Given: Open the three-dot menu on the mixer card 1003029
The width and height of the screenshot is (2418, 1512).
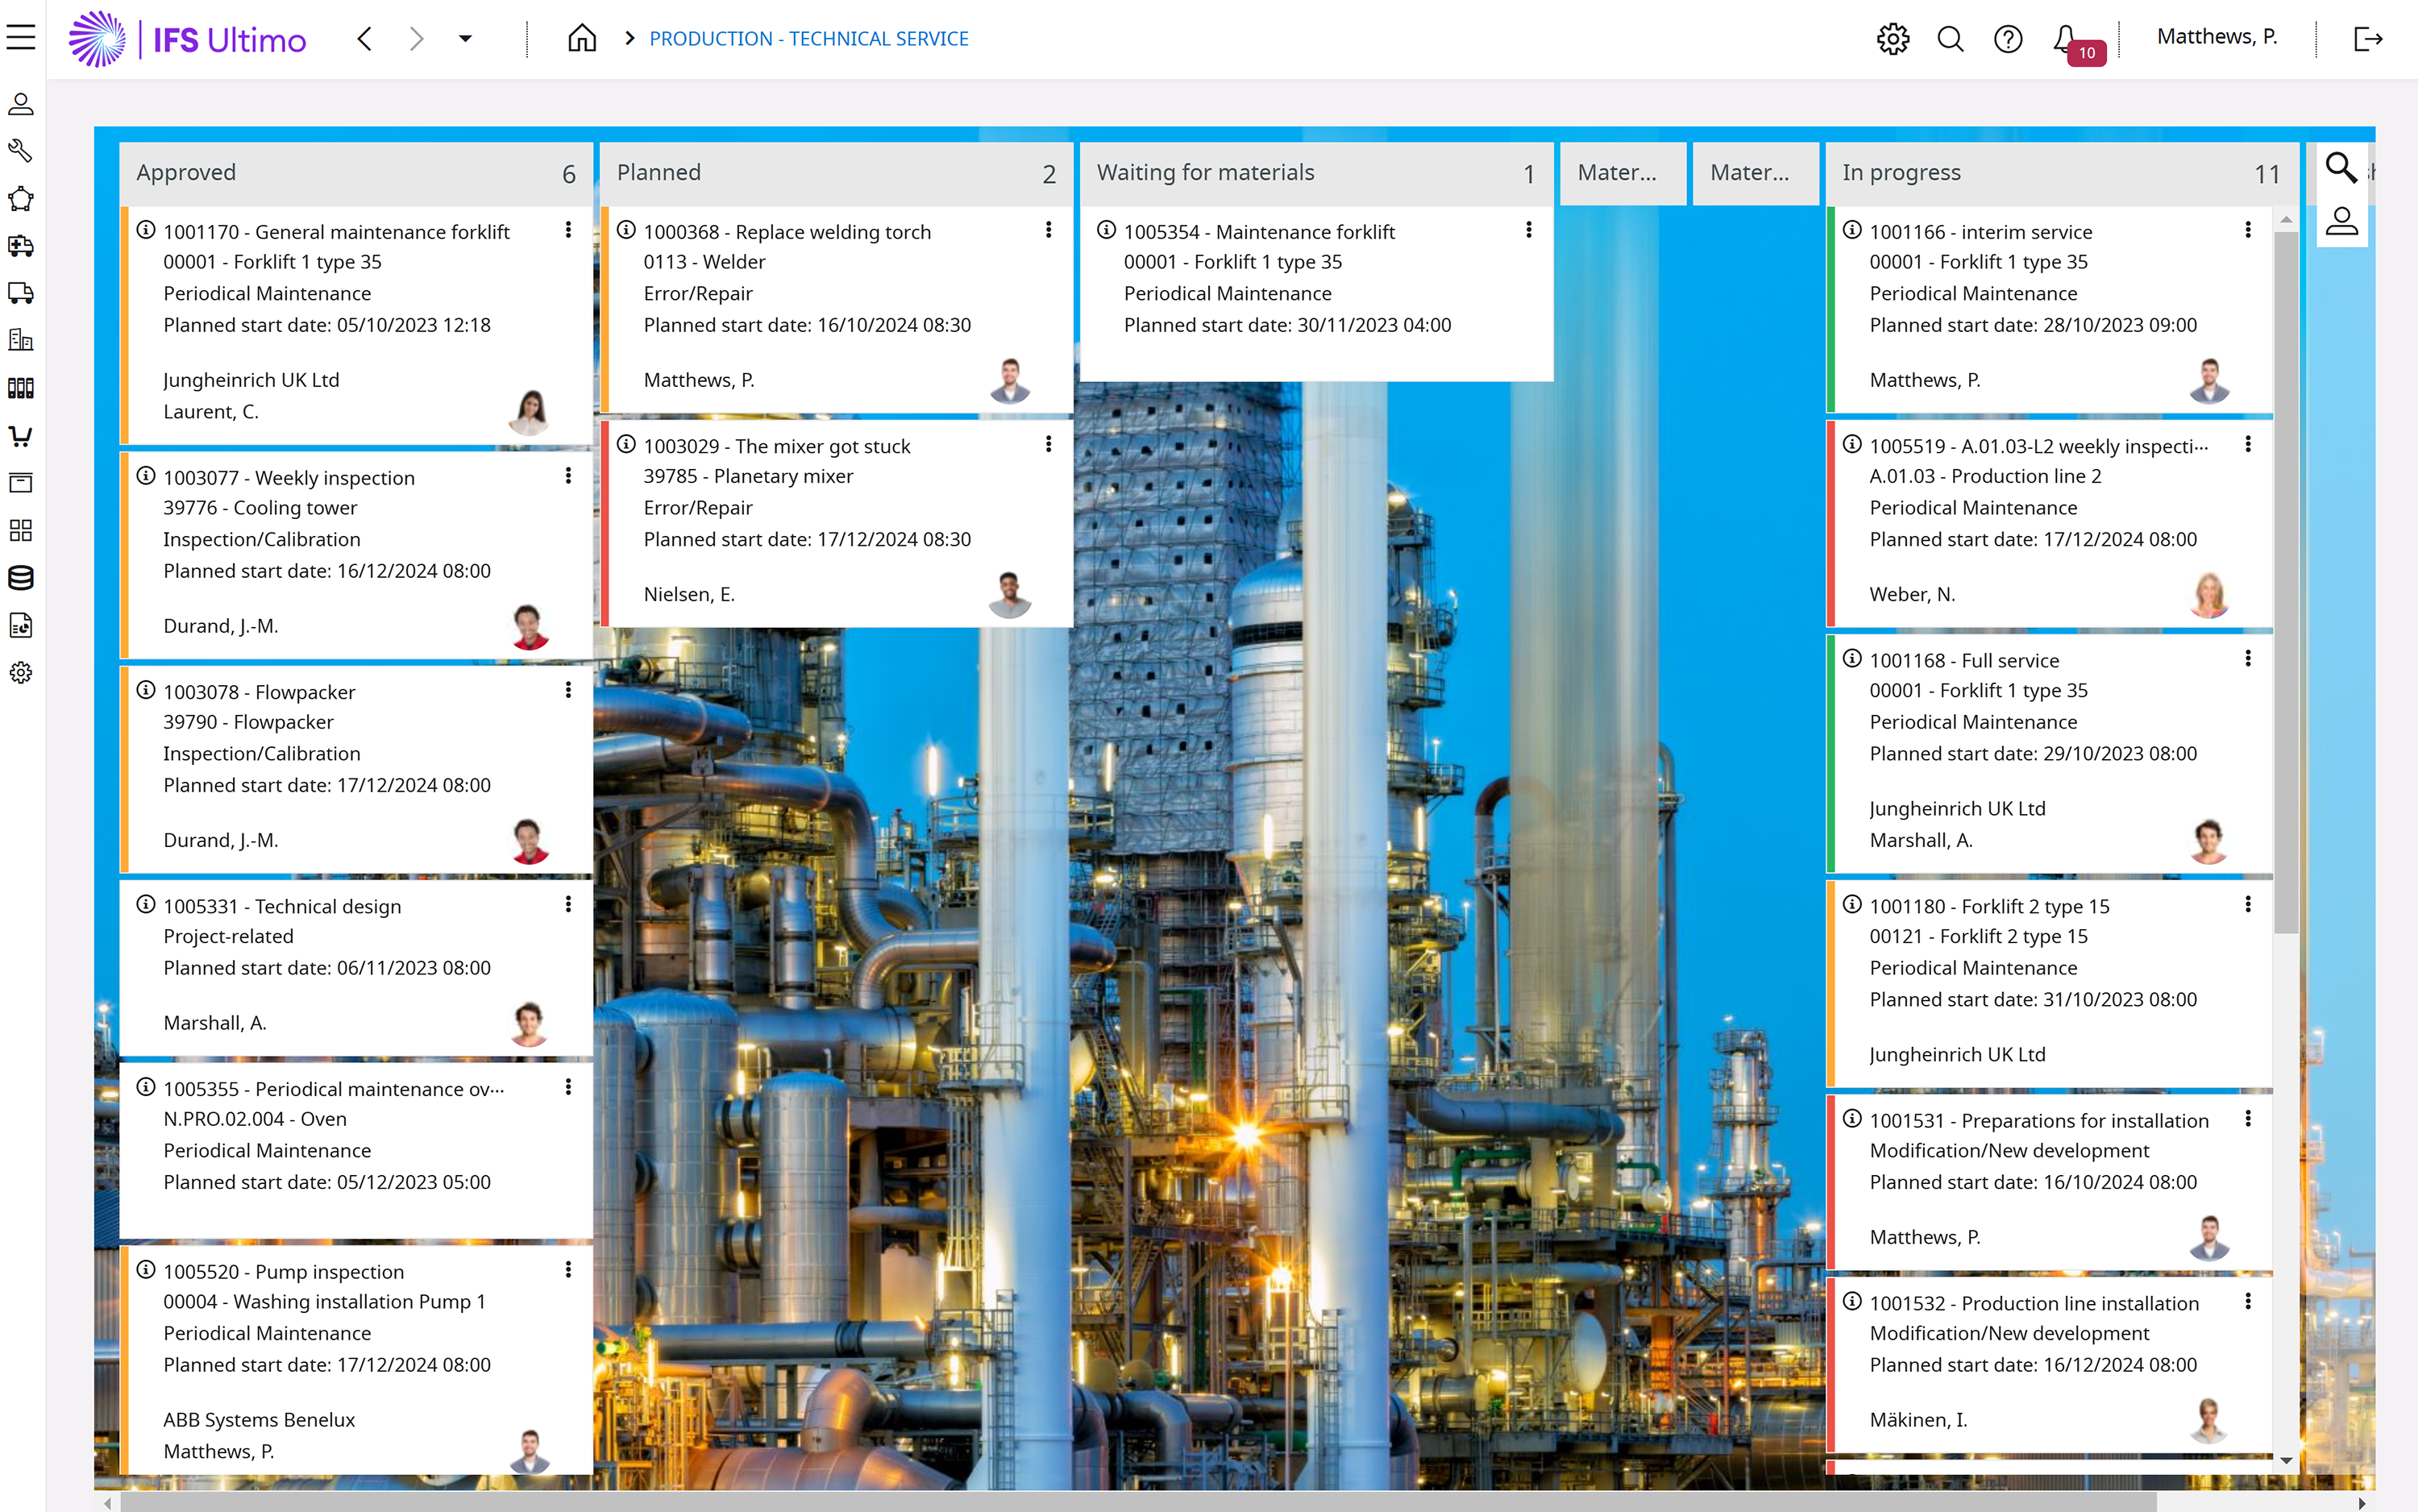Looking at the screenshot, I should pos(1048,444).
